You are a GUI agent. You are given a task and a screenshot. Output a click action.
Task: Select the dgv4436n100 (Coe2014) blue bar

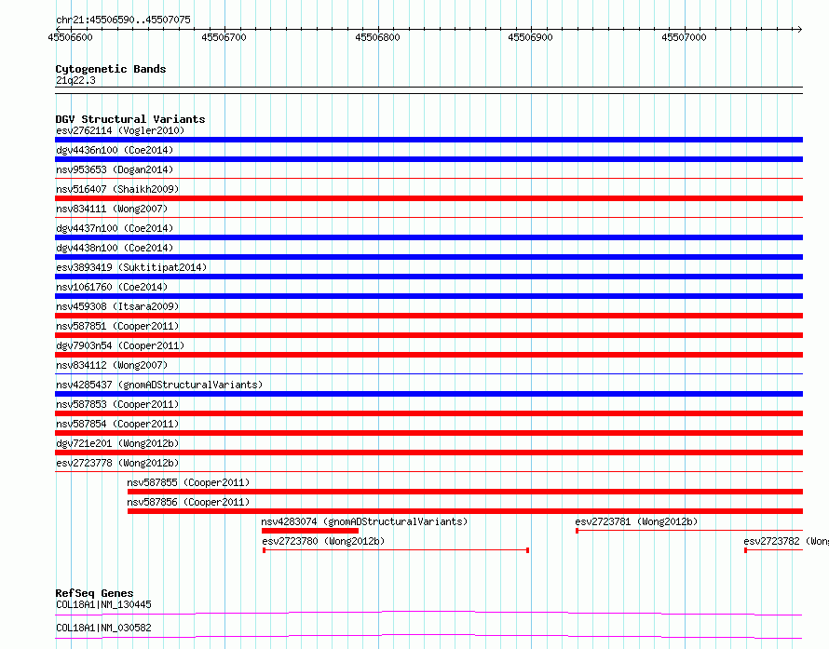click(428, 159)
